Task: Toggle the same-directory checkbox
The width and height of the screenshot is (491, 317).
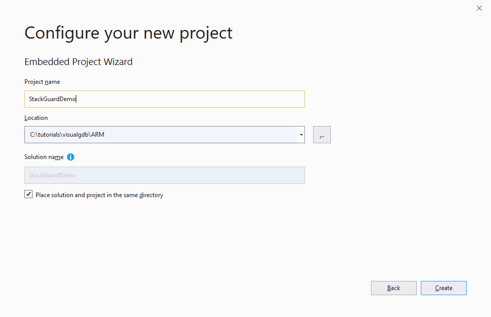Action: (28, 195)
